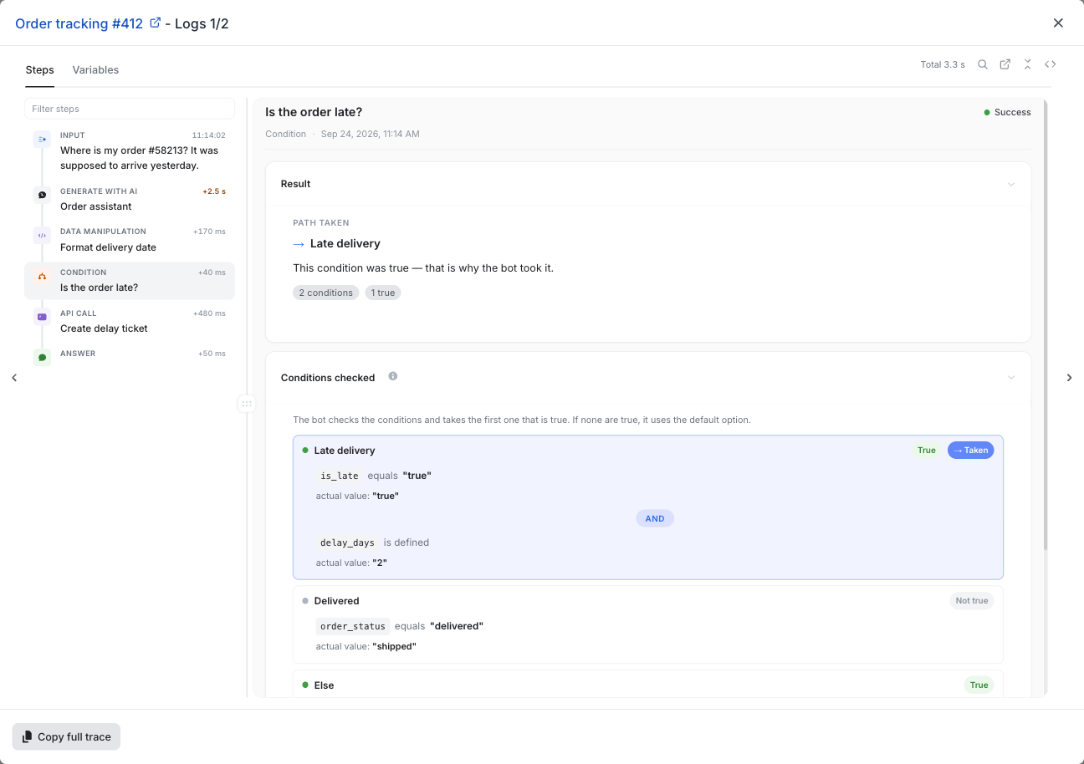Click the details panel vertical scrollbar
Image resolution: width=1084 pixels, height=764 pixels.
click(1044, 326)
